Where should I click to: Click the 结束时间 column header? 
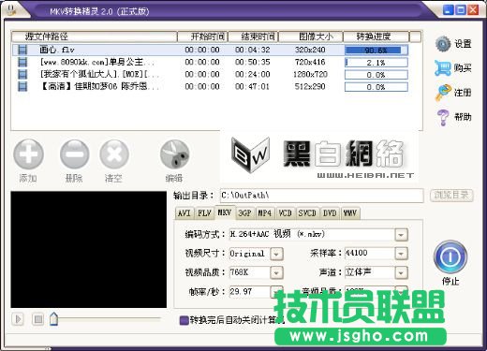[x=254, y=37]
